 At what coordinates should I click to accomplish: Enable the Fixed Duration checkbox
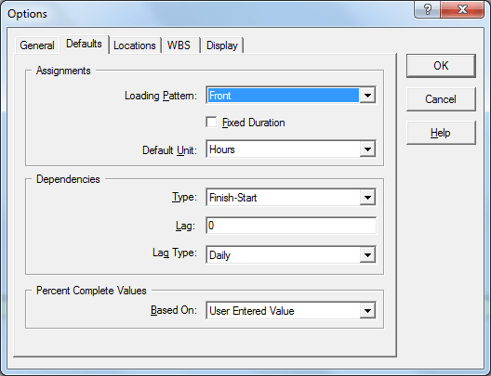tap(211, 123)
